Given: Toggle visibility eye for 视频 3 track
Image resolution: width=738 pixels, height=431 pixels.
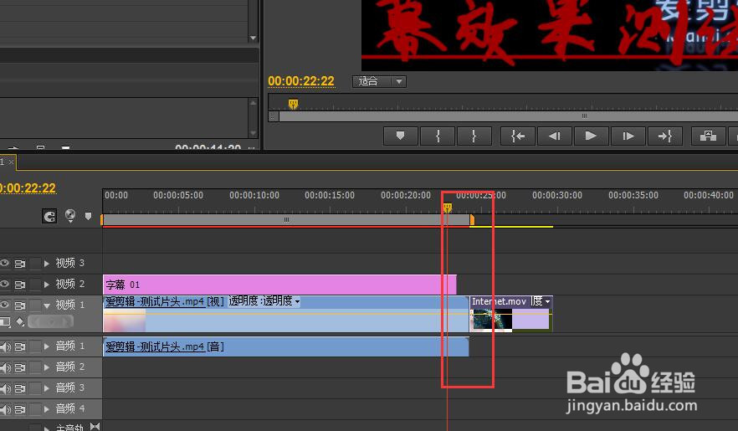Looking at the screenshot, I should (5, 263).
